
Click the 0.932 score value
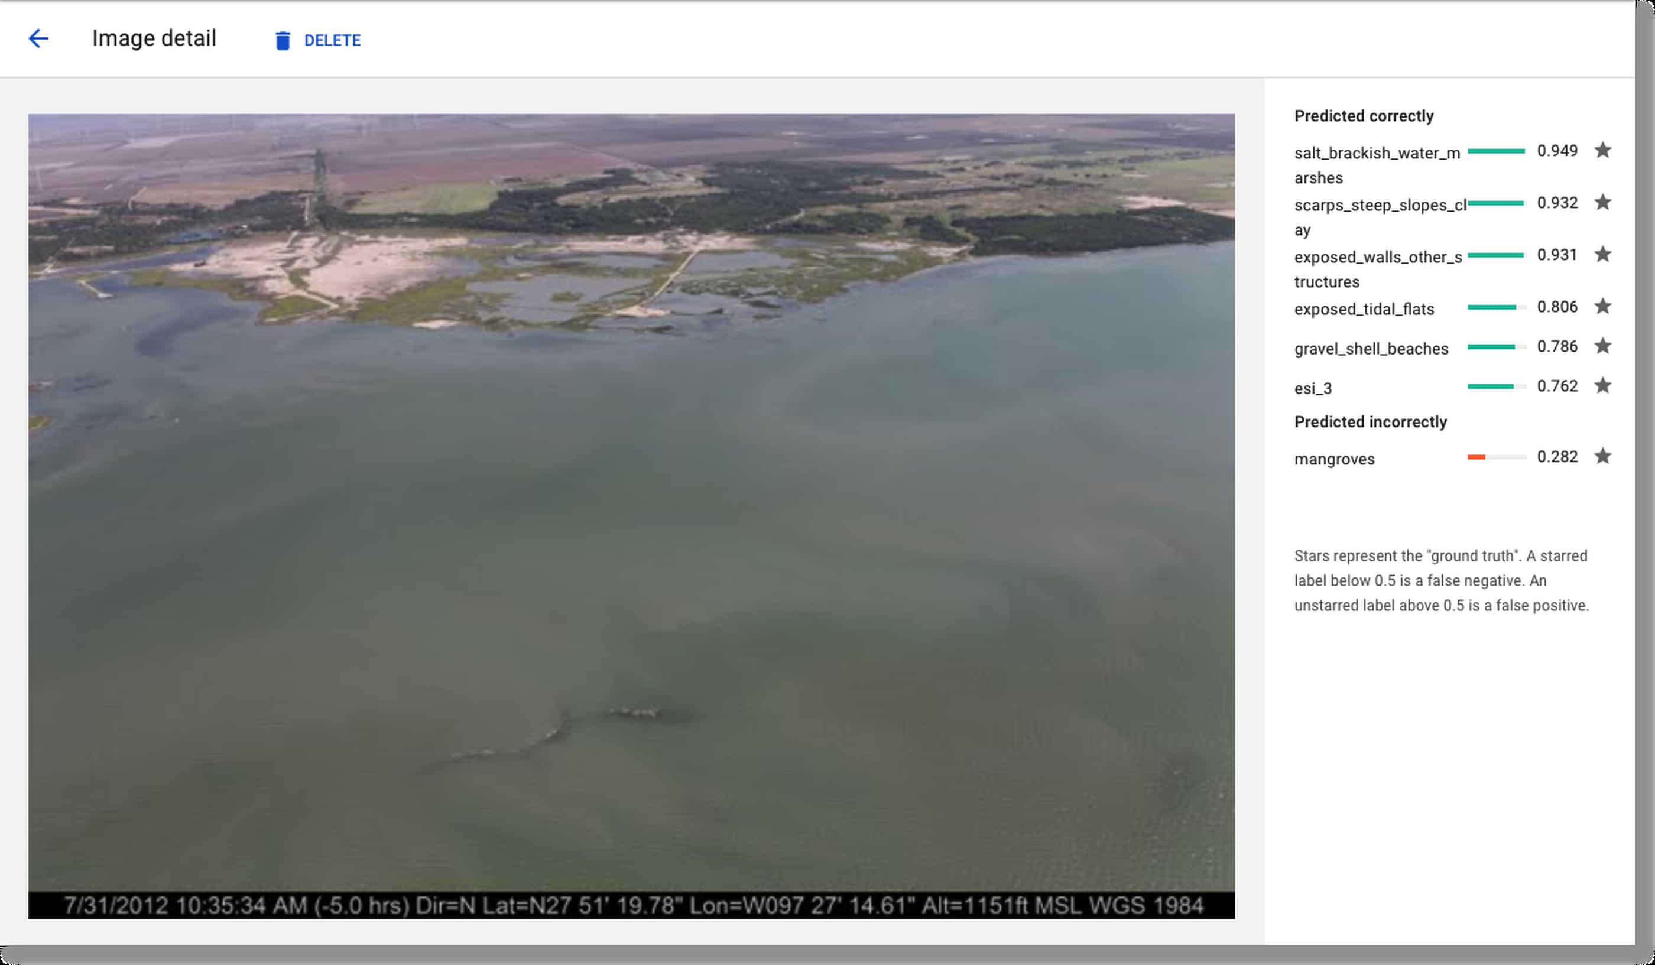point(1557,202)
